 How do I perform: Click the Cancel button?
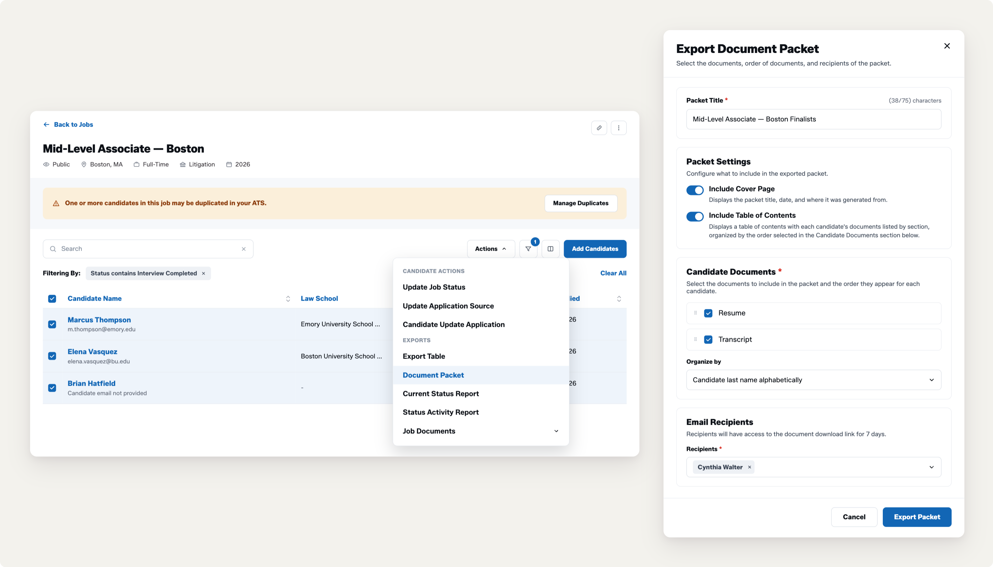point(854,517)
